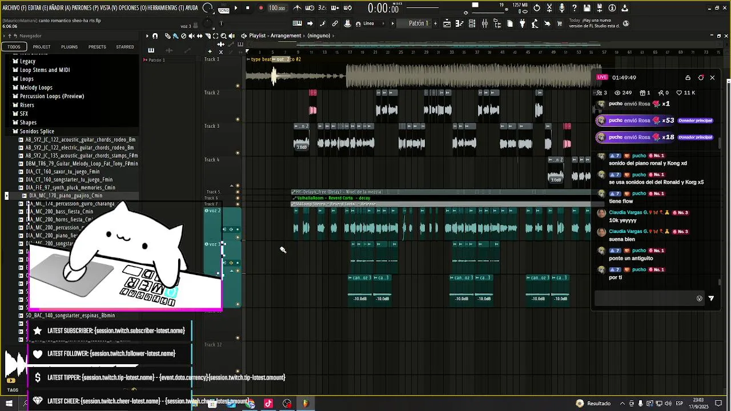The width and height of the screenshot is (731, 411).
Task: Click the undo history icon
Action: (x=537, y=8)
